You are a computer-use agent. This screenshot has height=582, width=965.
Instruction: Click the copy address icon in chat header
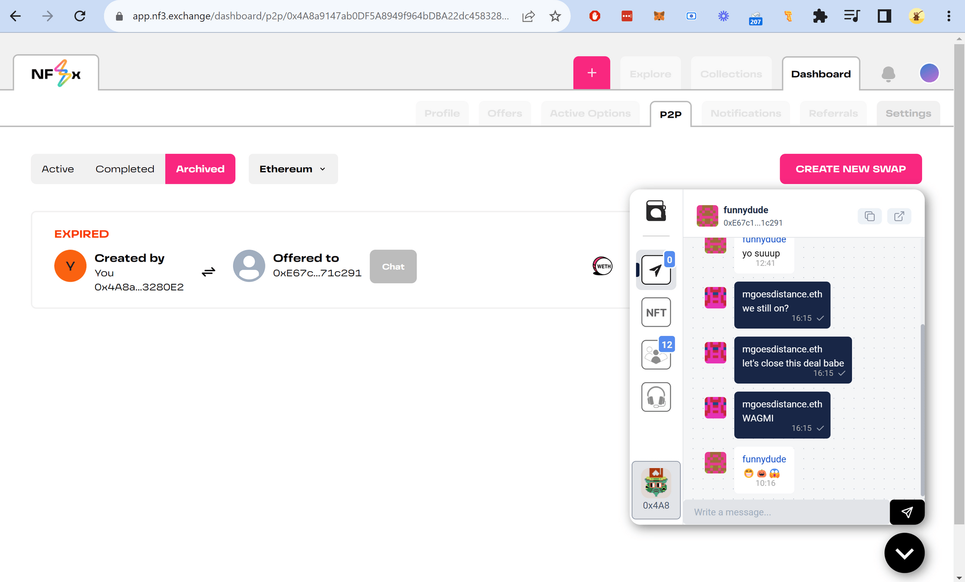click(x=869, y=216)
